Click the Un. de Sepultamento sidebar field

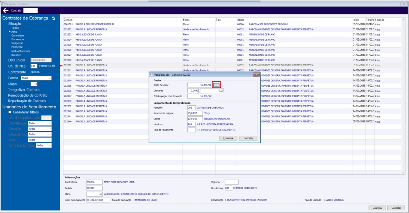click(46, 118)
